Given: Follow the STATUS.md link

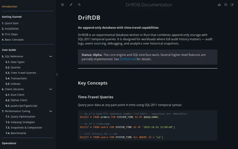Looking at the screenshot, I should coord(128,59).
